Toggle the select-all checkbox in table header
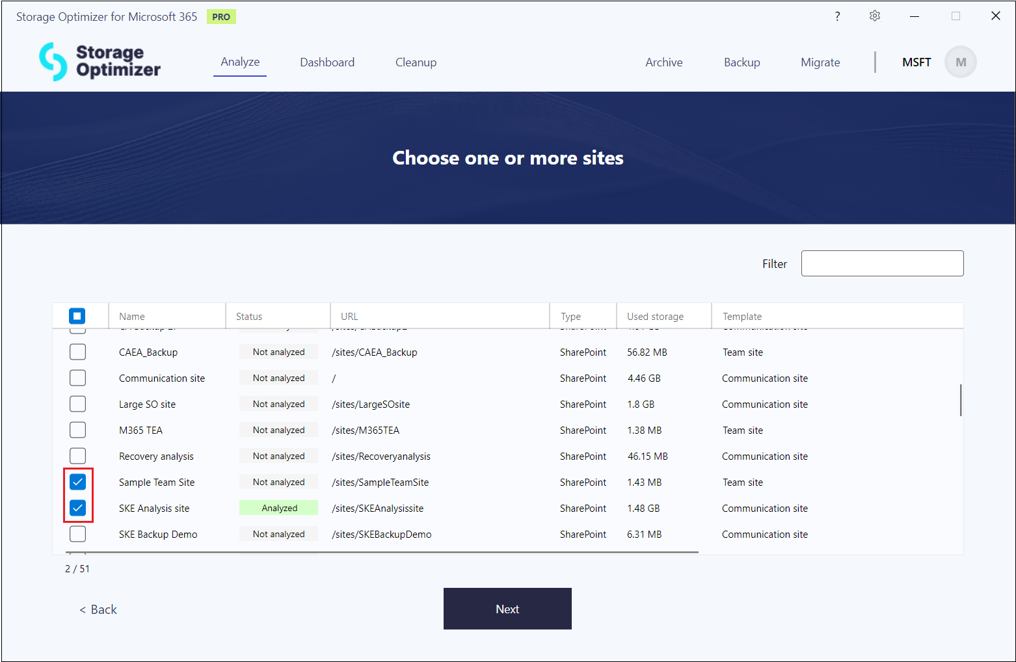 click(x=77, y=316)
